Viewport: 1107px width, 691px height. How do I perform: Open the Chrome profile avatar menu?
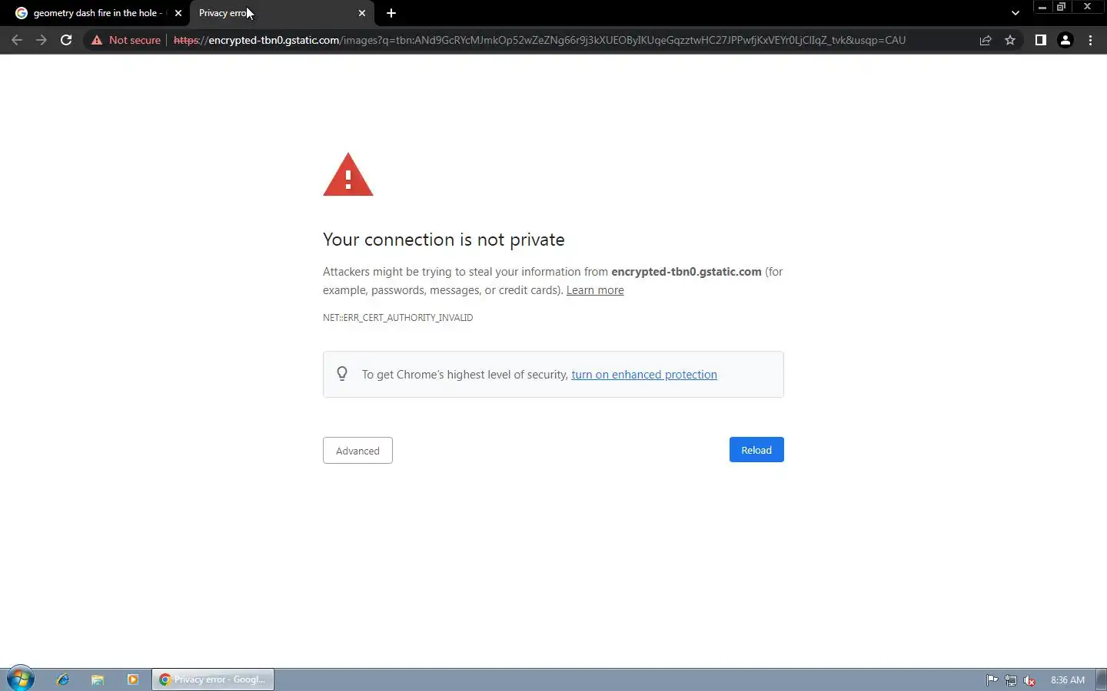pyautogui.click(x=1065, y=40)
